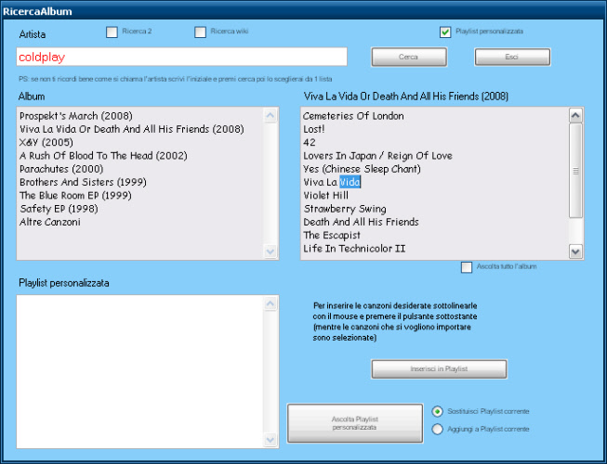Check the Ascolta tutto l'album box
The height and width of the screenshot is (464, 607).
click(467, 267)
